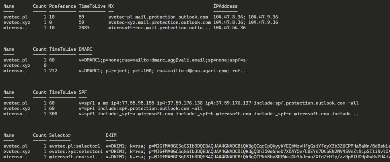Click the Selector column header
The height and width of the screenshot is (162, 390).
coord(60,135)
